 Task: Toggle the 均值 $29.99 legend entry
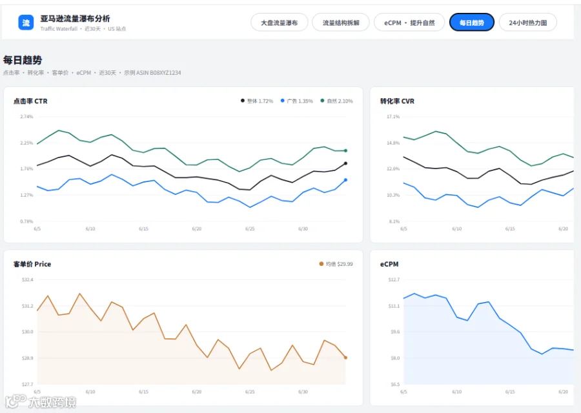(x=336, y=264)
